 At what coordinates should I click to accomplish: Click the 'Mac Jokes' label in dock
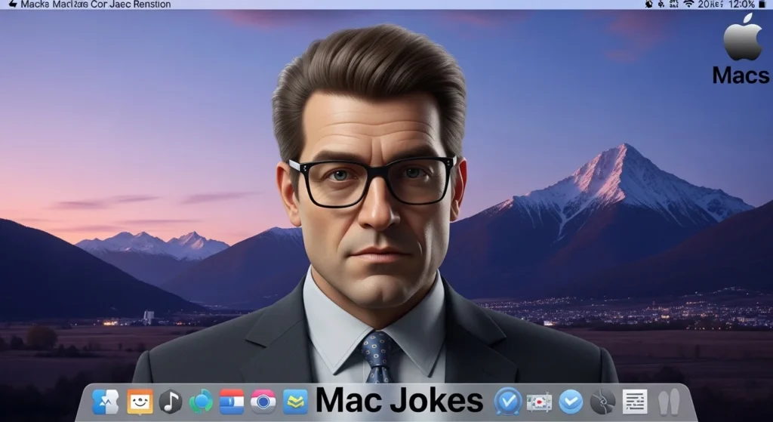click(399, 400)
